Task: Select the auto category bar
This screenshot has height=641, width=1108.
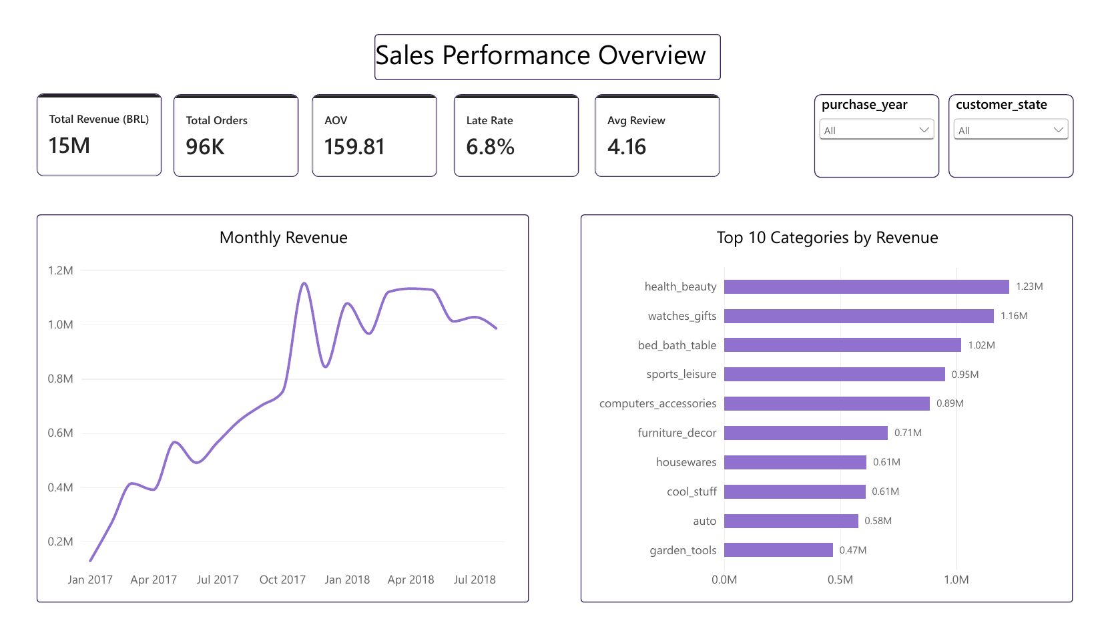Action: pyautogui.click(x=791, y=521)
